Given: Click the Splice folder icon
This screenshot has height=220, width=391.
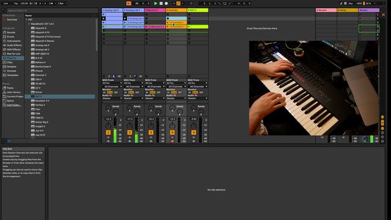Looking at the screenshot, I should tap(4, 101).
